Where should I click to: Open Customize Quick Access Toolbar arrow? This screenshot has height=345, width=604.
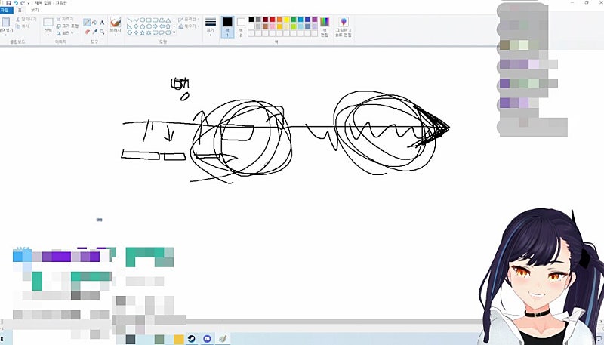point(29,4)
